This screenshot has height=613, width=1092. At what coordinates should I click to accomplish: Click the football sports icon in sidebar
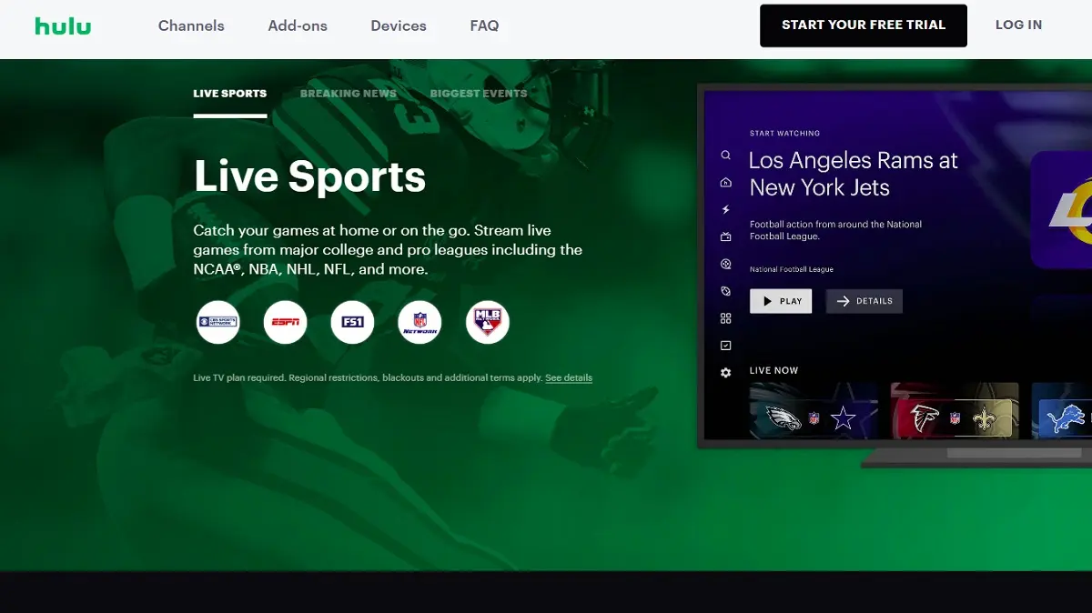click(725, 291)
